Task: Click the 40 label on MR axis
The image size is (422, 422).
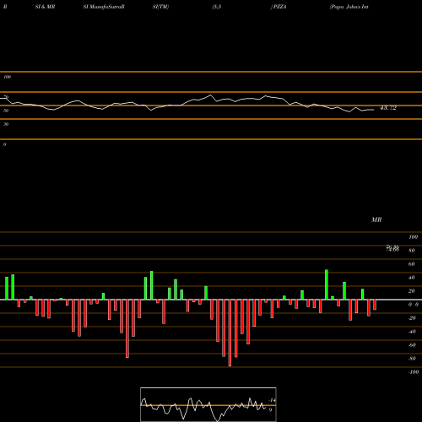Action: coord(412,278)
